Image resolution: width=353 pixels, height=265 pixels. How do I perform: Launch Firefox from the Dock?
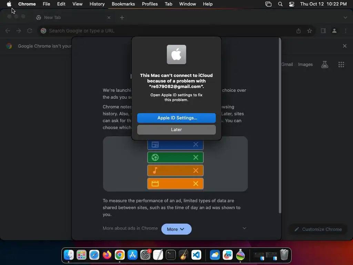(x=107, y=255)
